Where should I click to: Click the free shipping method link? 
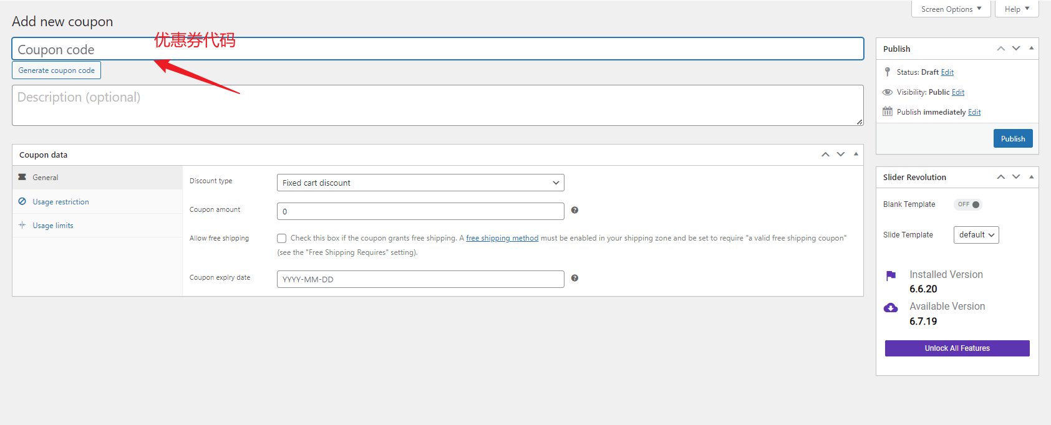point(502,238)
